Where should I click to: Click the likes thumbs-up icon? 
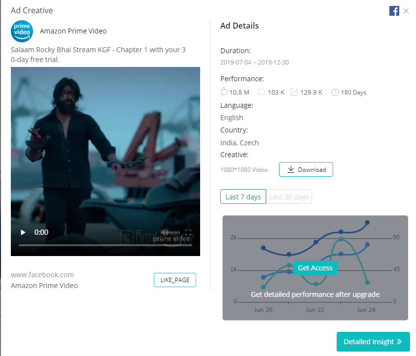click(x=224, y=92)
